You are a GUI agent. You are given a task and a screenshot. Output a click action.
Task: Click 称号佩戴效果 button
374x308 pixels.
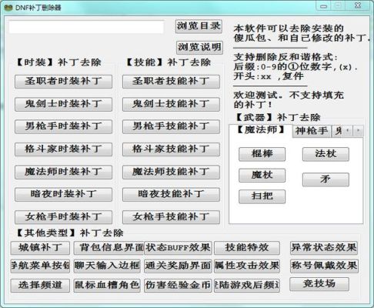[x=324, y=266]
